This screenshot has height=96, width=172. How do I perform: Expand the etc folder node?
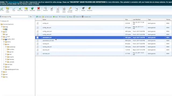(x=2, y=32)
